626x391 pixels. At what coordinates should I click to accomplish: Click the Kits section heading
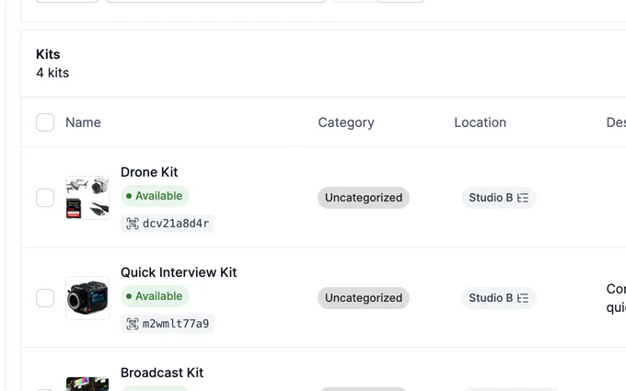click(48, 54)
